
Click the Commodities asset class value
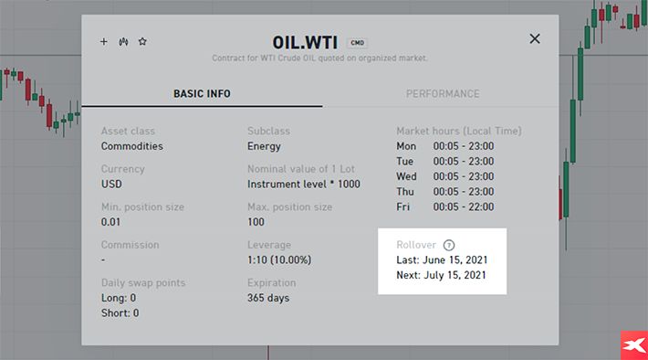[132, 146]
